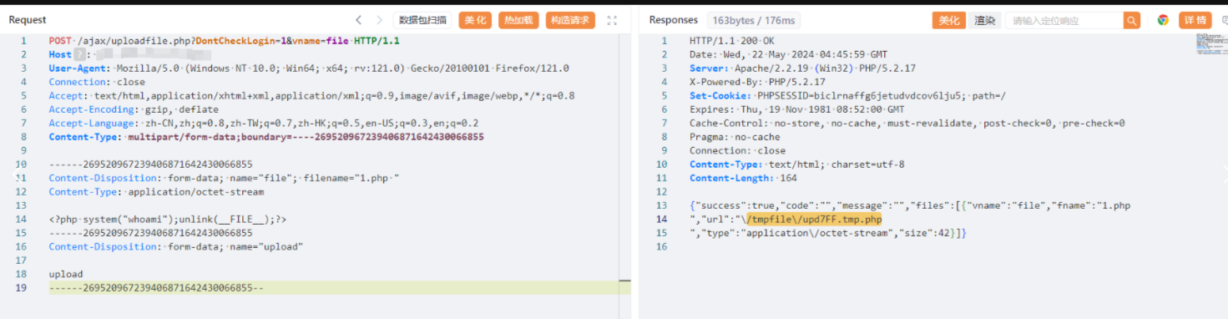This screenshot has height=319, width=1228.
Task: Click the Content-Length: 164 line
Action: tap(743, 178)
